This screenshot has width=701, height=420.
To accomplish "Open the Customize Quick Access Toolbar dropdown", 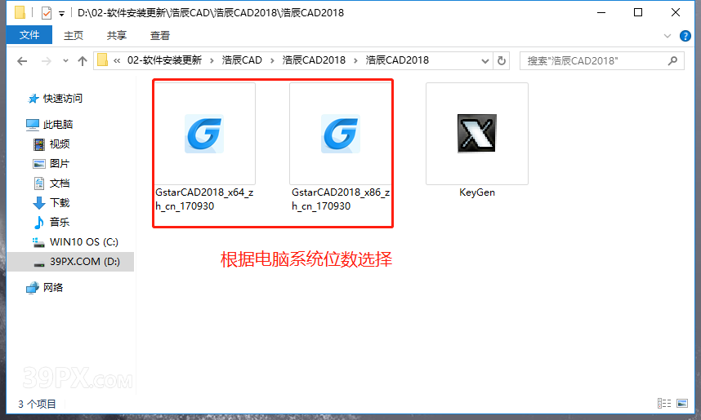I will (62, 14).
